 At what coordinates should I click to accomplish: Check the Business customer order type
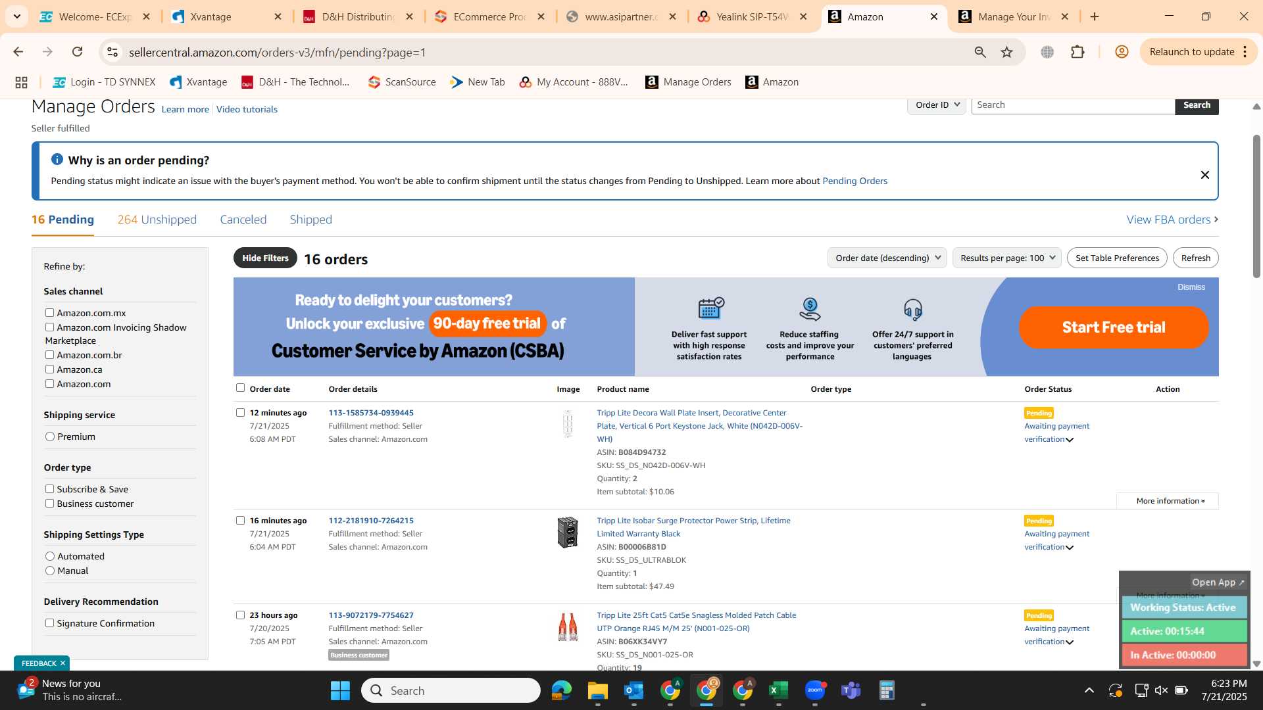pyautogui.click(x=49, y=504)
